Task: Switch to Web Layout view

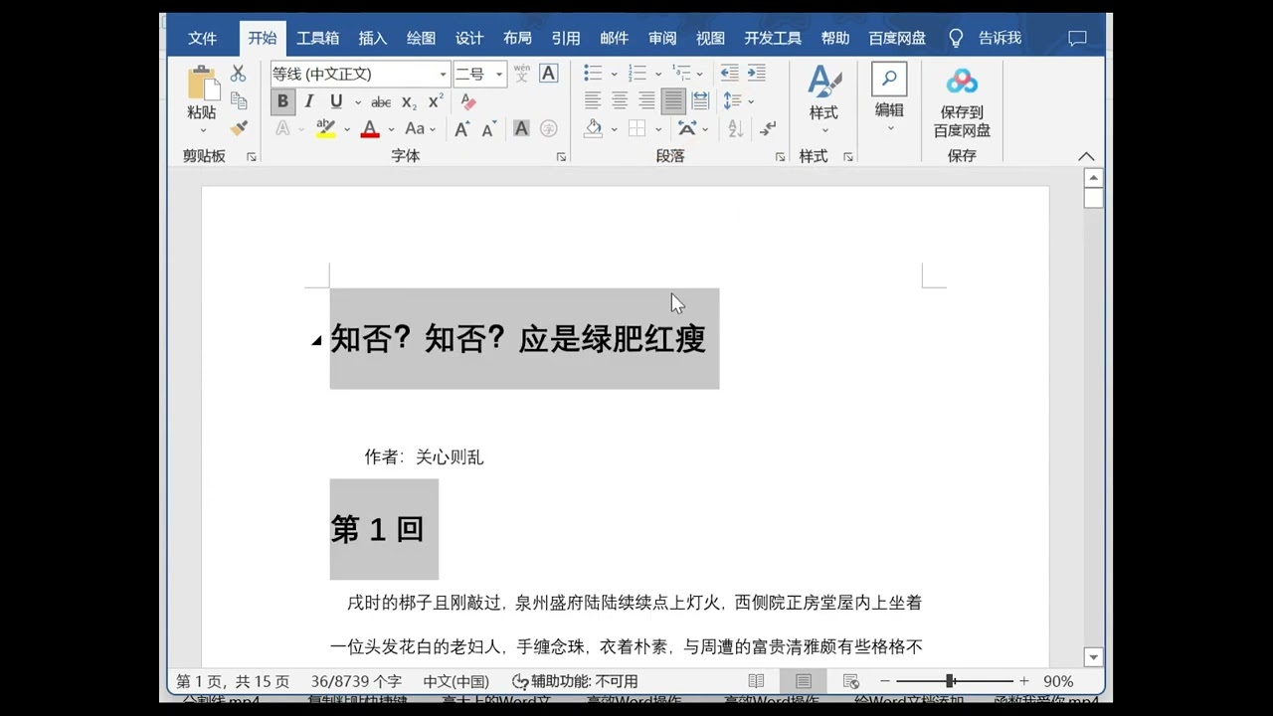Action: click(x=850, y=681)
